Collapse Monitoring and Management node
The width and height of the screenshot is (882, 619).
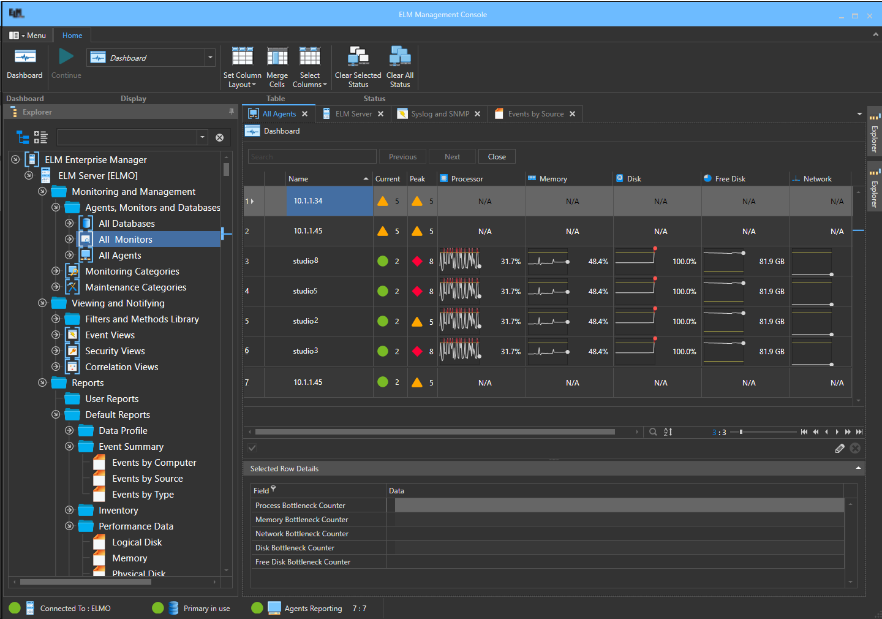point(42,191)
